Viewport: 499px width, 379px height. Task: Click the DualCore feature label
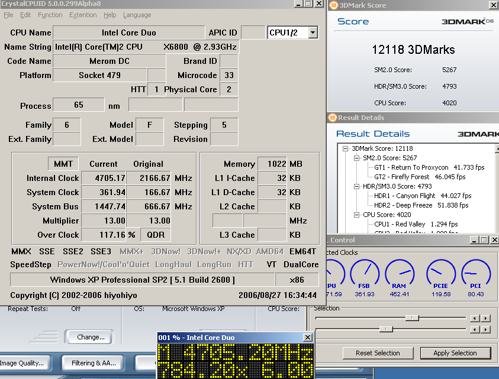coord(301,264)
